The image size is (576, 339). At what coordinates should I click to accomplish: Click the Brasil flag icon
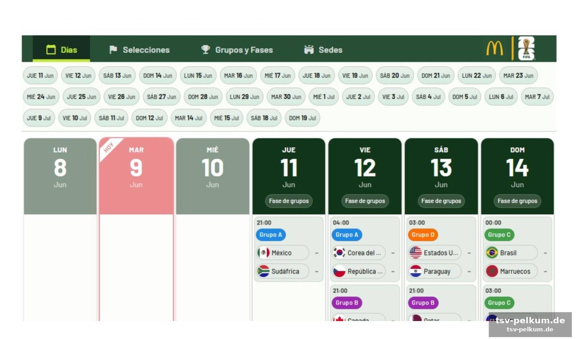492,252
